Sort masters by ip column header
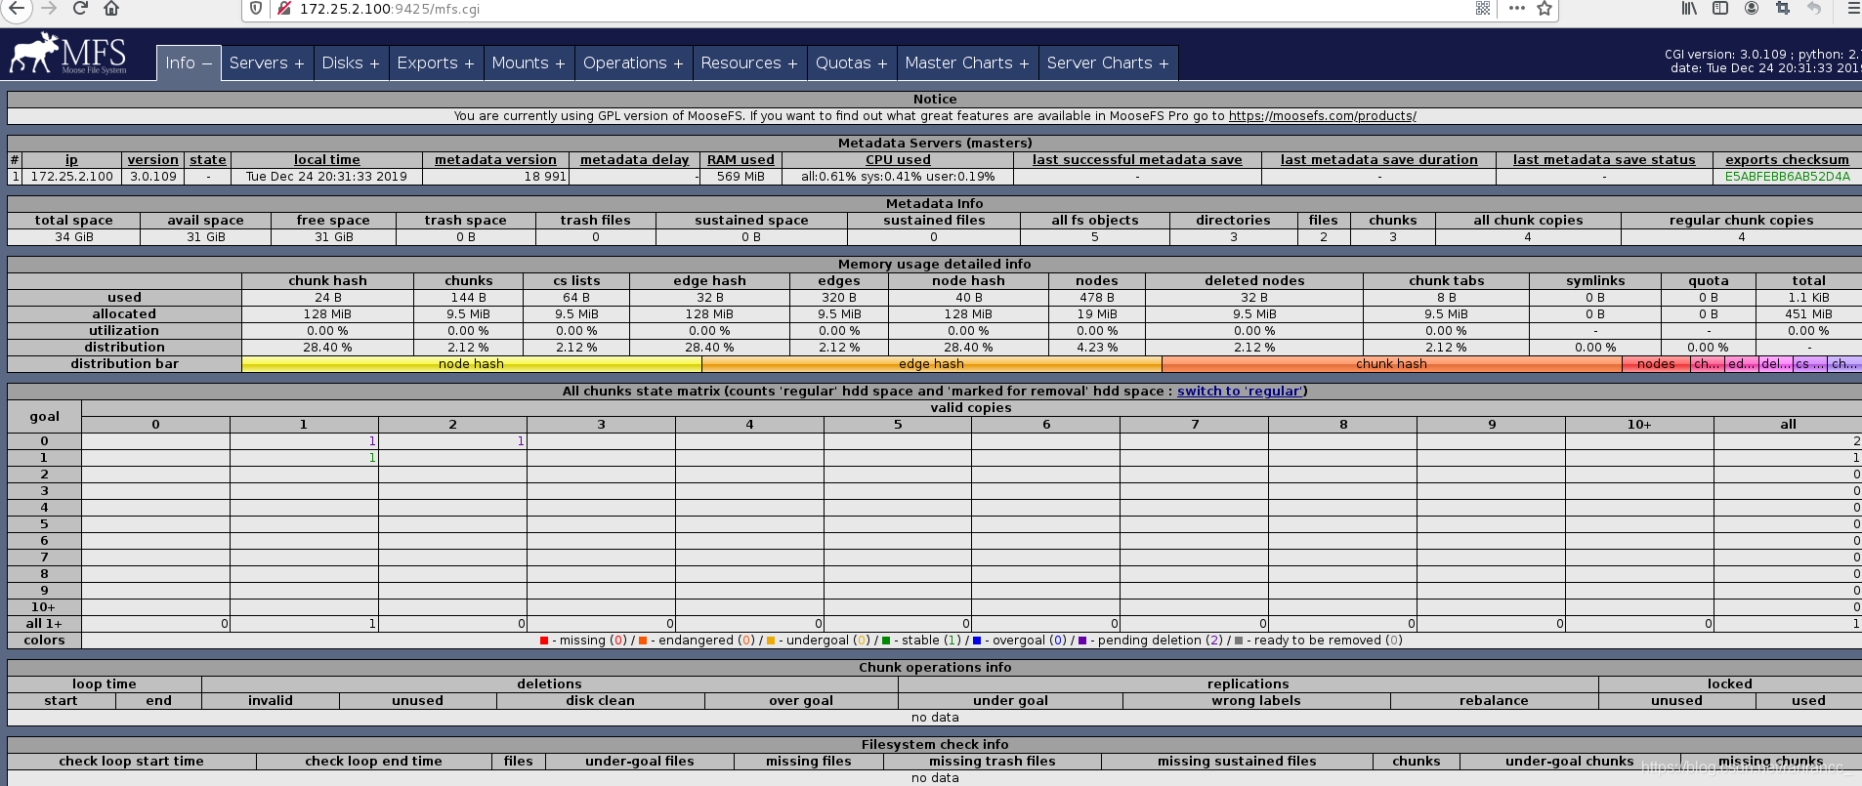The width and height of the screenshot is (1862, 786). point(71,160)
